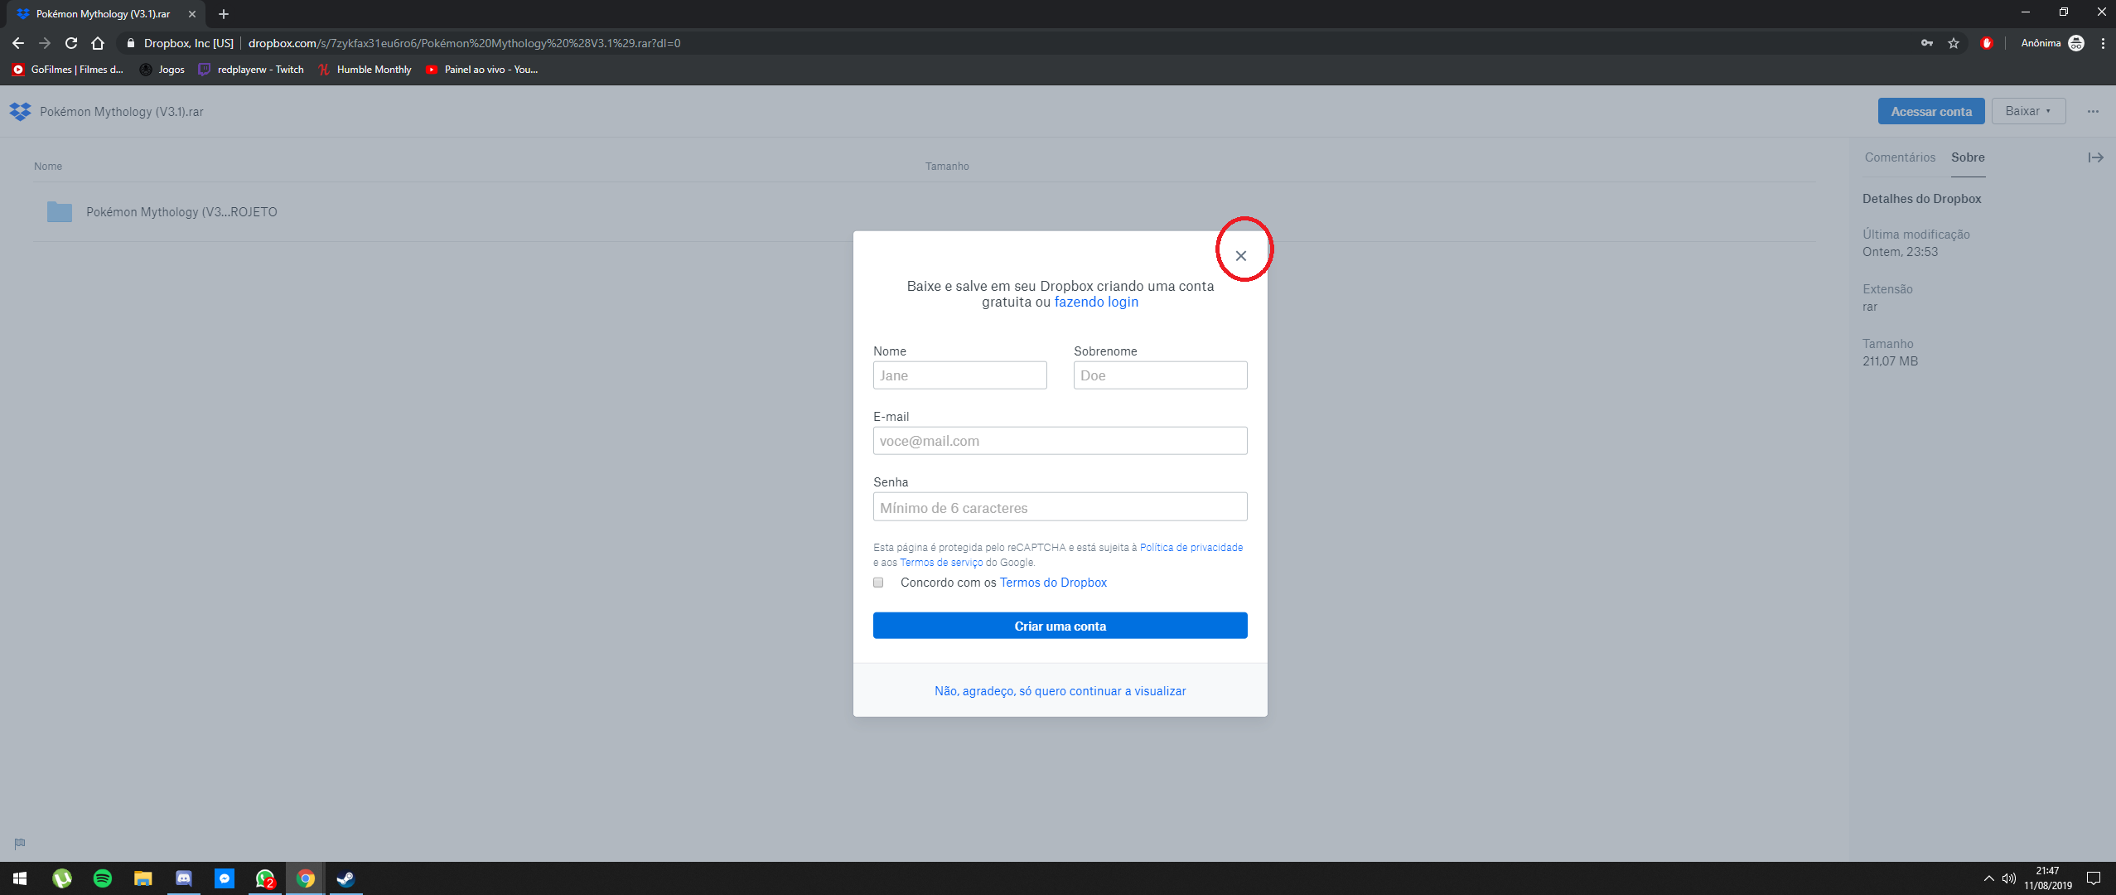Open WhatsApp from taskbar
Image resolution: width=2116 pixels, height=895 pixels.
265,878
